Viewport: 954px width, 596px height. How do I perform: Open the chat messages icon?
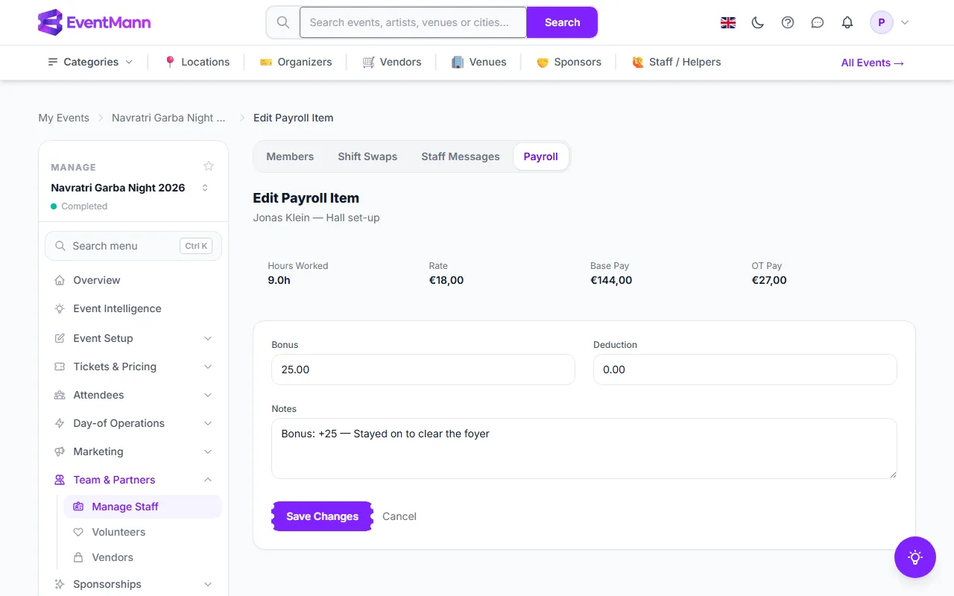point(818,22)
